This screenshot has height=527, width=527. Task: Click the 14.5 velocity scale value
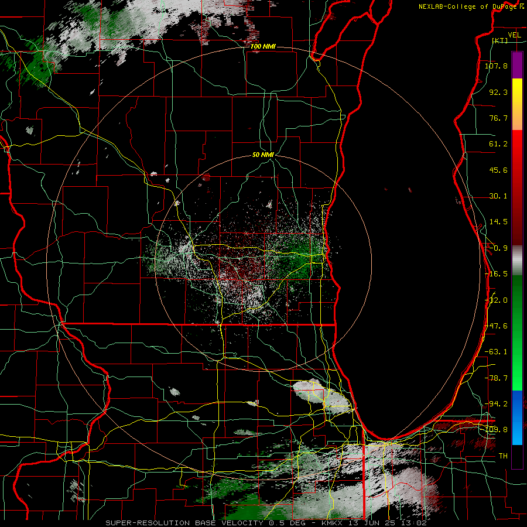point(498,222)
